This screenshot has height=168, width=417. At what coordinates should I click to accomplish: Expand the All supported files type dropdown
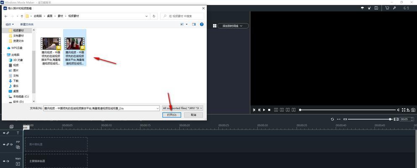click(201, 108)
